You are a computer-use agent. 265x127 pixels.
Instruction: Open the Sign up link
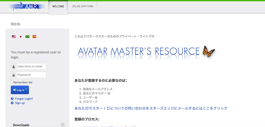(20, 103)
